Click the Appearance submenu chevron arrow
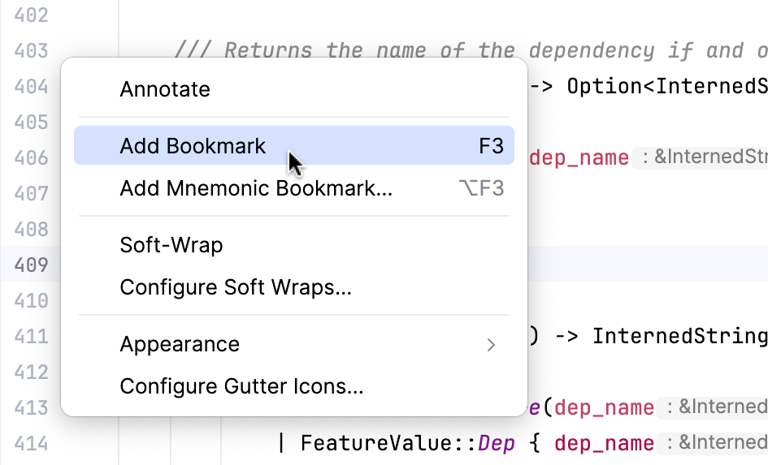This screenshot has height=465, width=768. tap(491, 345)
